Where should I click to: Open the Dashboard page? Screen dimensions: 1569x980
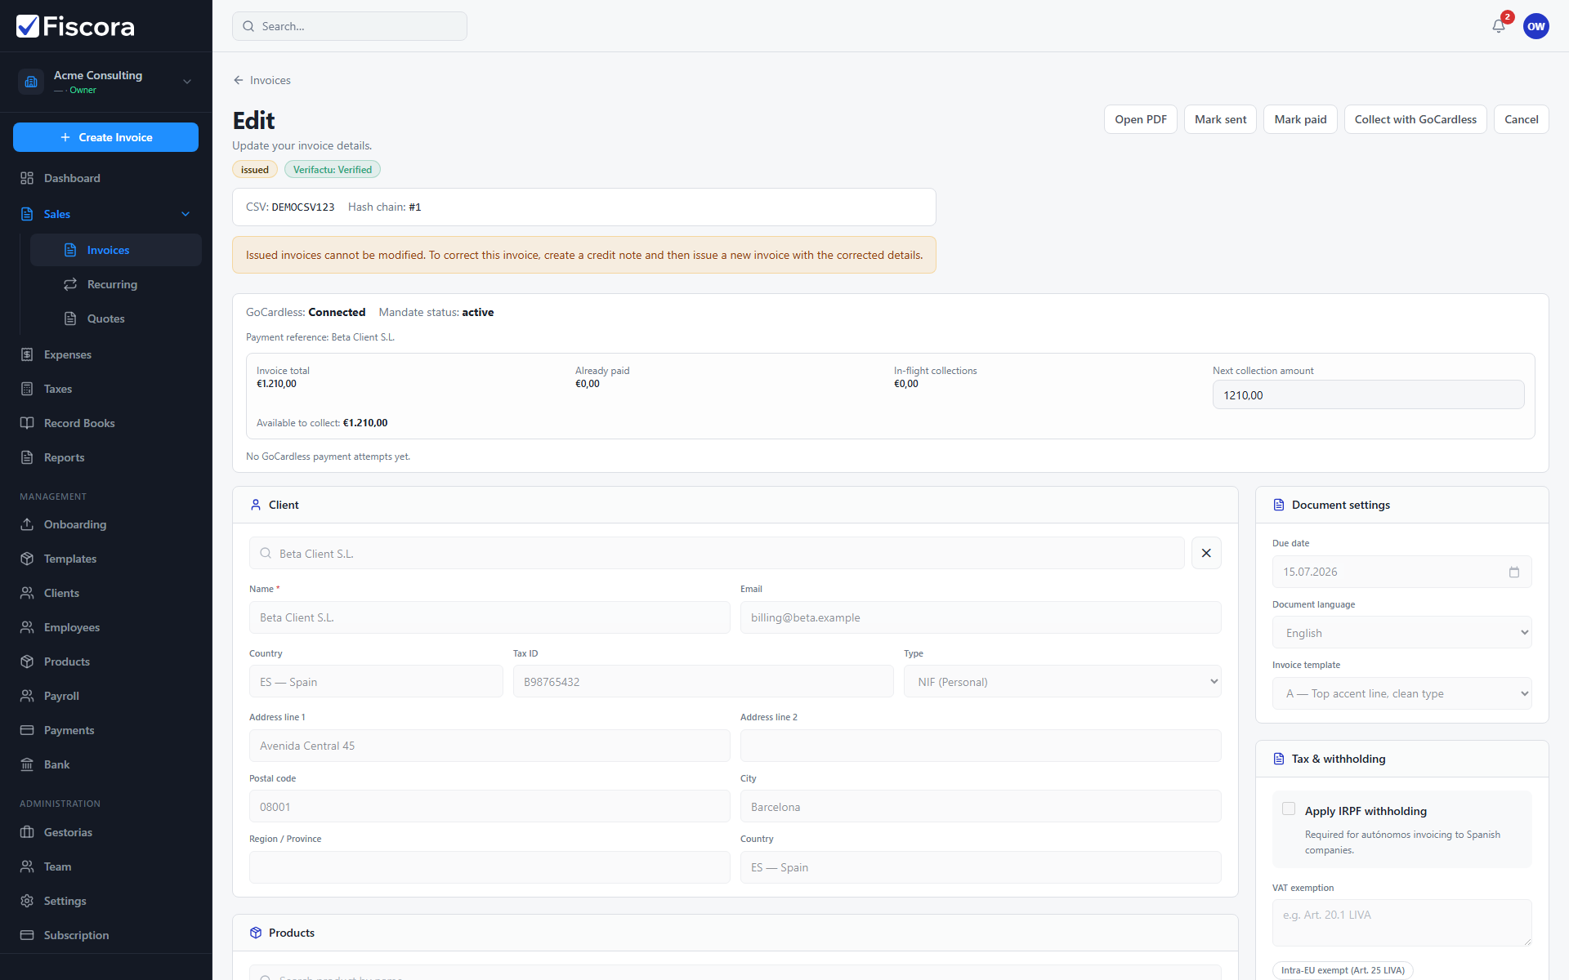pos(106,178)
